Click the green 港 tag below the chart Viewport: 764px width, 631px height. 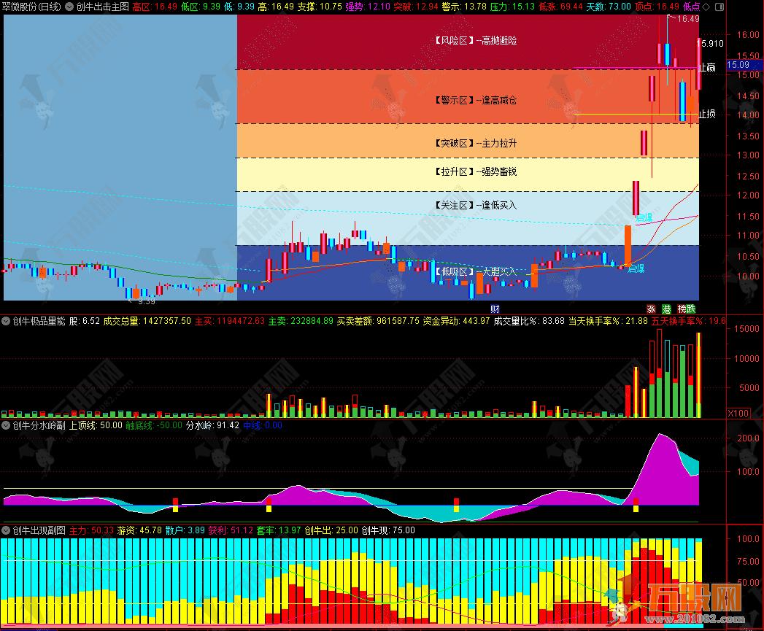click(x=666, y=309)
